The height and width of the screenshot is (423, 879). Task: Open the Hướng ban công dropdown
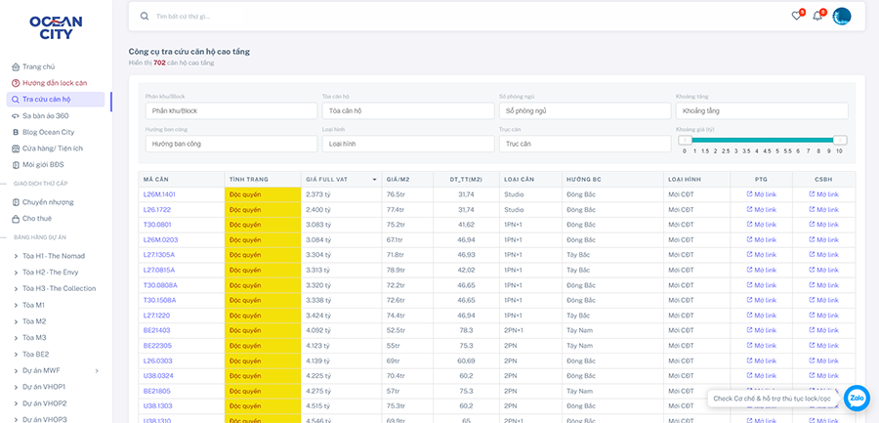[x=230, y=144]
